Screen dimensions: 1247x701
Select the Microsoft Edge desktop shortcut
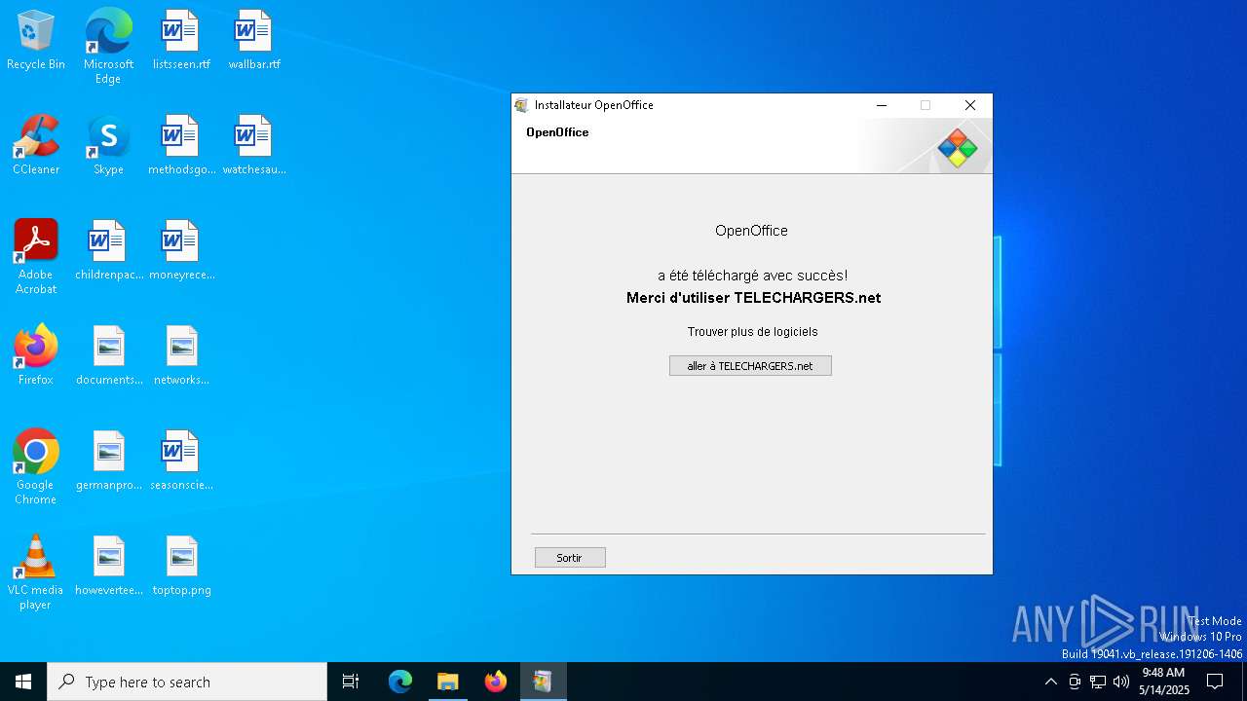tap(108, 47)
